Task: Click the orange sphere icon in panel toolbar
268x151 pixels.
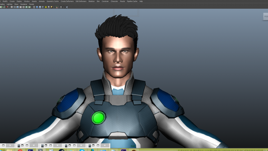Action: point(52,7)
